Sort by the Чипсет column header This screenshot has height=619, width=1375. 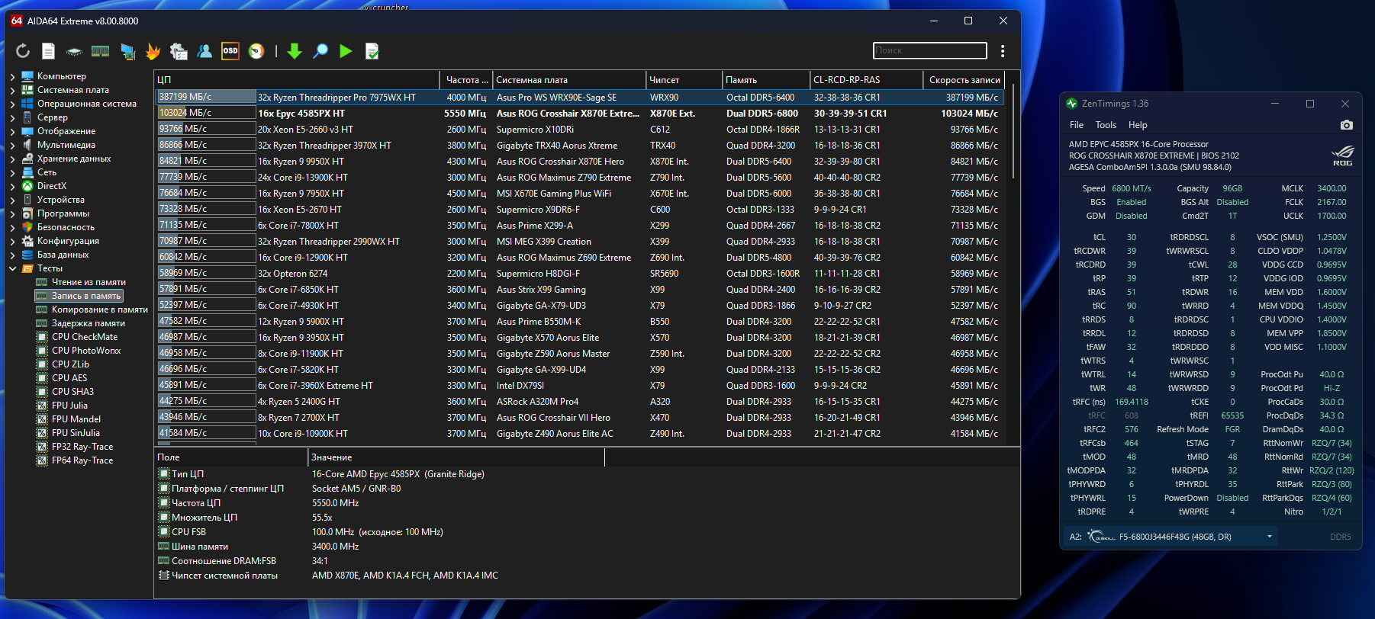[684, 79]
